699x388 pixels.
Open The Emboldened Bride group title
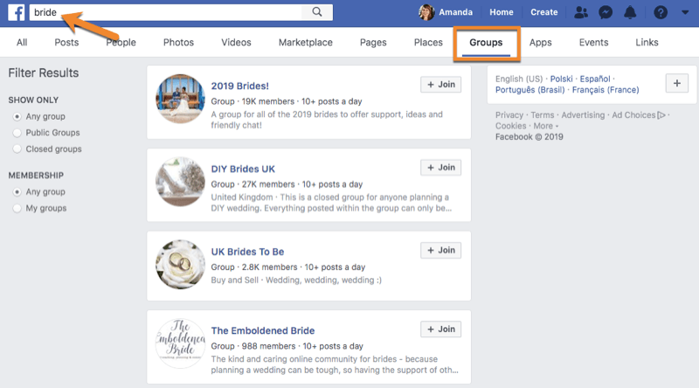click(263, 331)
